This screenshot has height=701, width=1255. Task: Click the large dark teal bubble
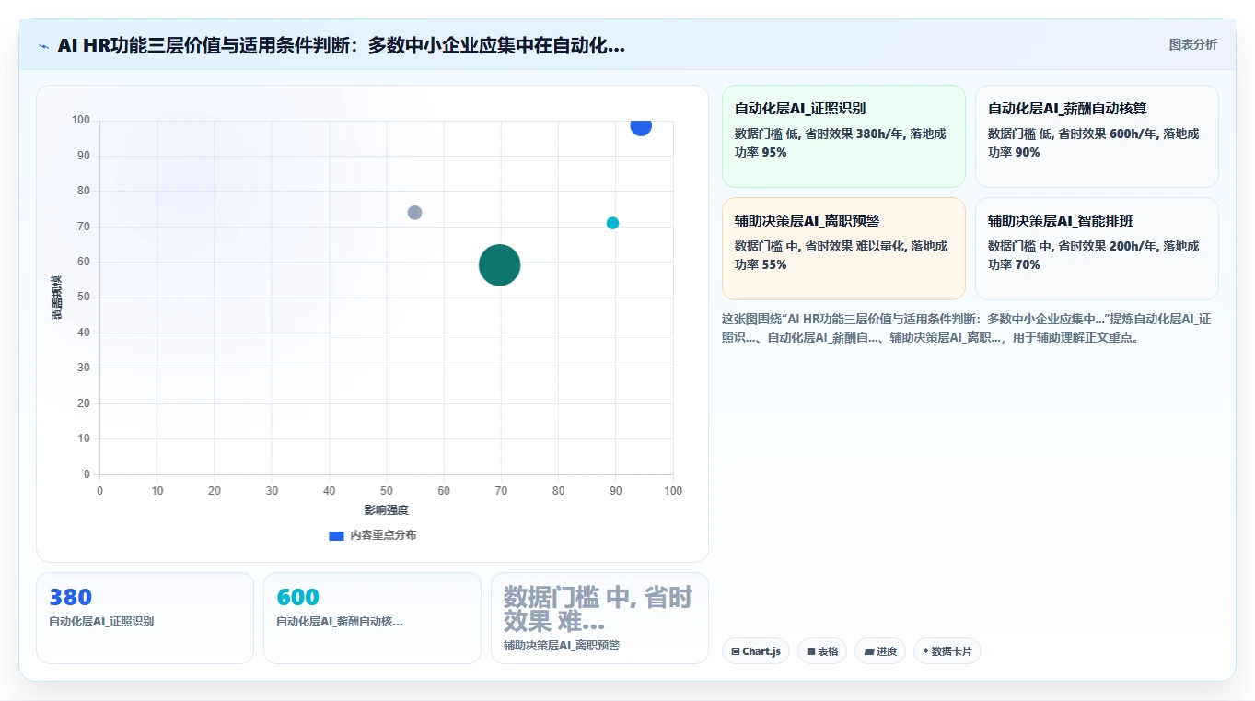point(500,265)
